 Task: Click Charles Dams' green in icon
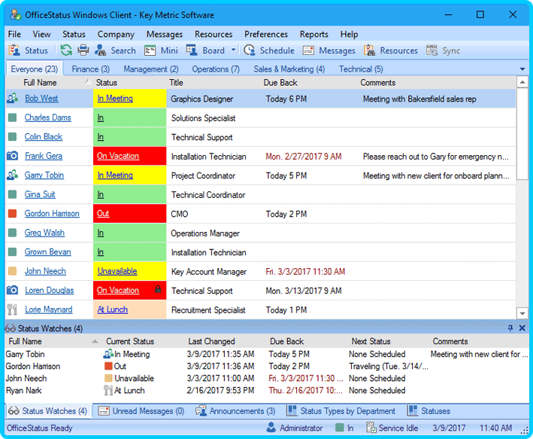[13, 117]
